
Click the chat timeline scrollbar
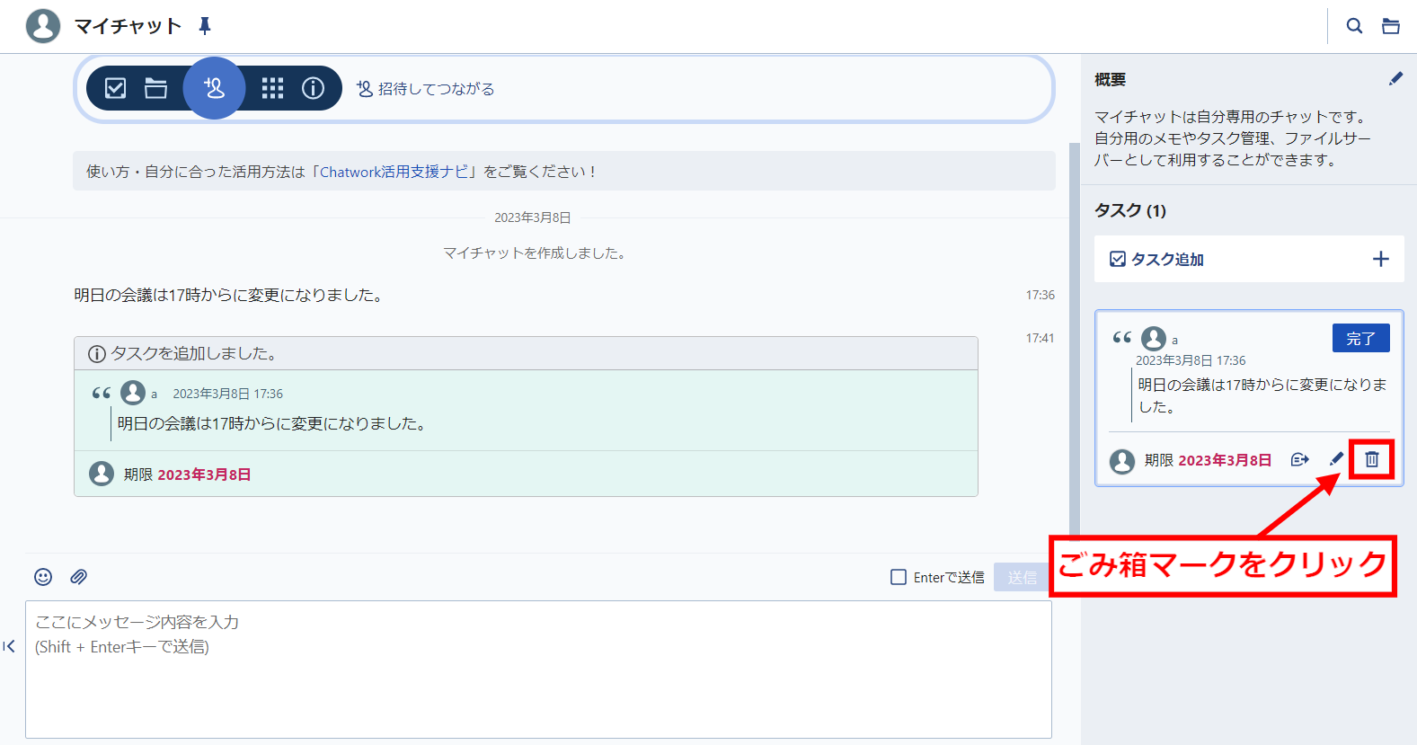[x=1075, y=341]
